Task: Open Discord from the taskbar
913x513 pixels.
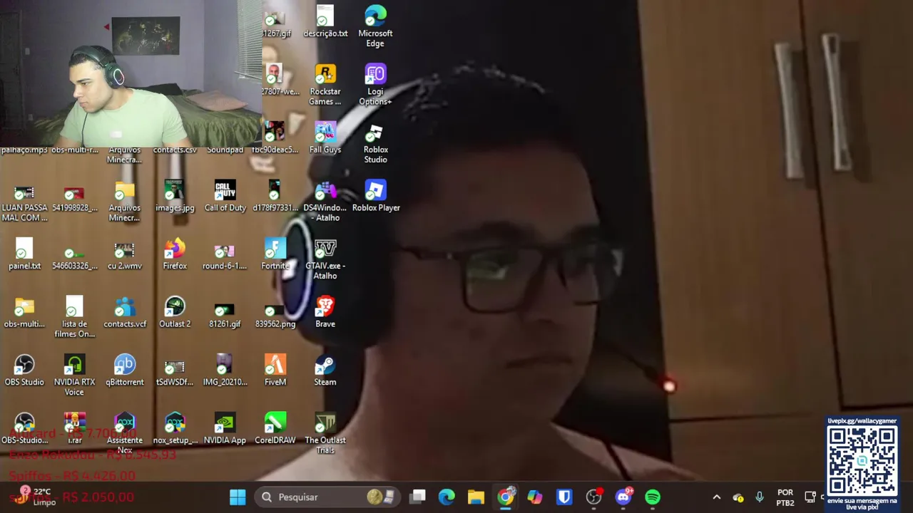Action: (623, 497)
